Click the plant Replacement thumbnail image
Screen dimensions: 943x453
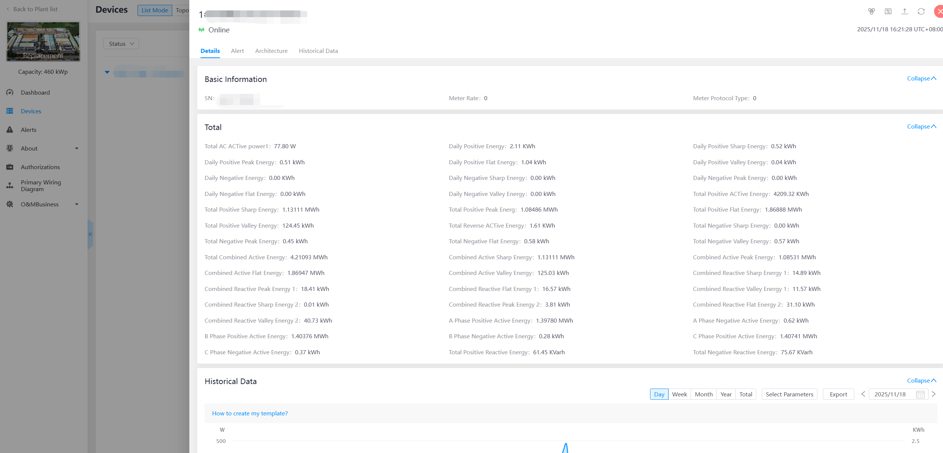point(43,41)
